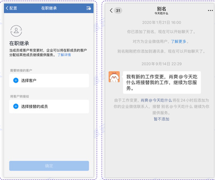Image resolution: width=215 pixels, height=180 pixels.
Task: Tap 暂不添加 to decline adding
Action: tap(161, 119)
